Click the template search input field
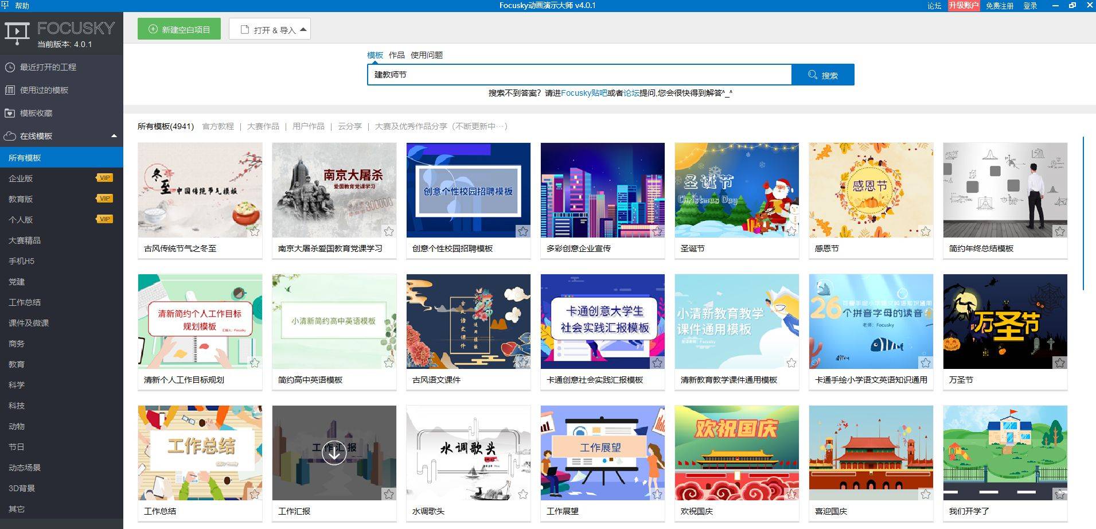The width and height of the screenshot is (1096, 529). tap(579, 75)
